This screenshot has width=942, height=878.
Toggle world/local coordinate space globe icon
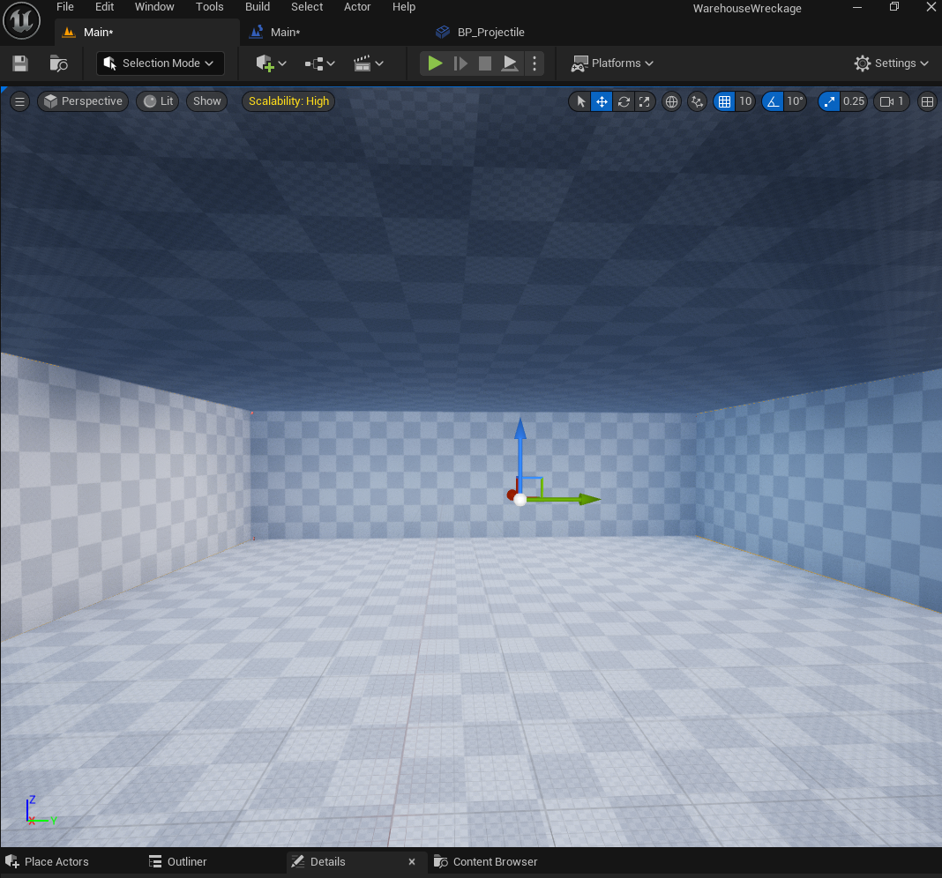click(671, 101)
